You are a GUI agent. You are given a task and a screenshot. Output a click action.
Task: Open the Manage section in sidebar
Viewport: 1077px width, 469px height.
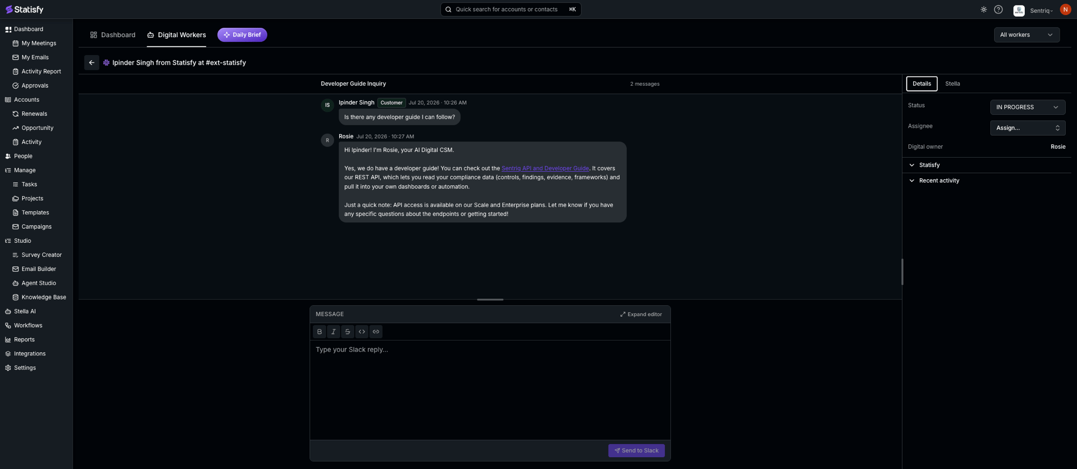tap(25, 170)
